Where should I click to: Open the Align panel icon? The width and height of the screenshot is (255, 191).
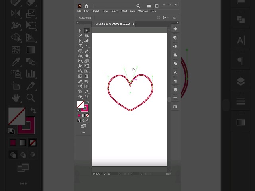tap(175, 55)
